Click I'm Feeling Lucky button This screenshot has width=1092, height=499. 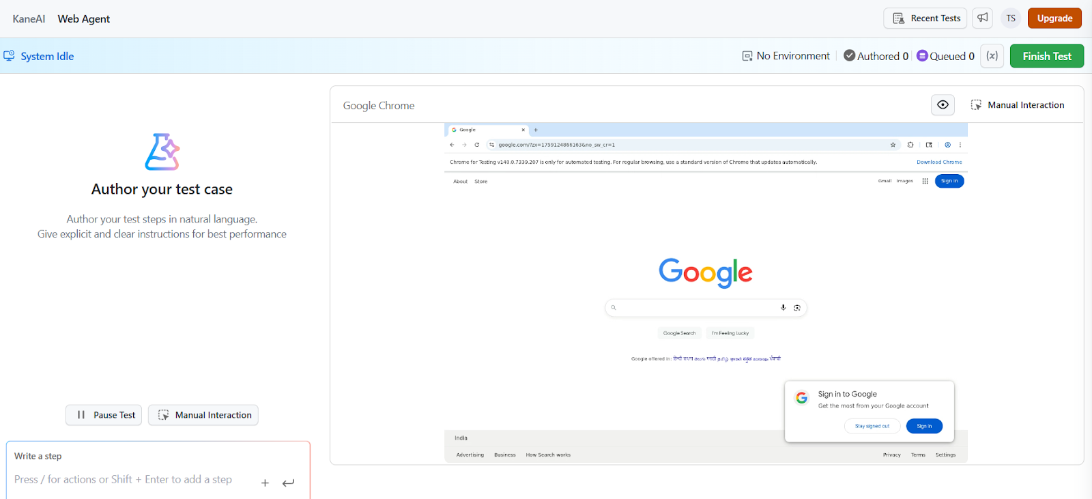(x=730, y=333)
